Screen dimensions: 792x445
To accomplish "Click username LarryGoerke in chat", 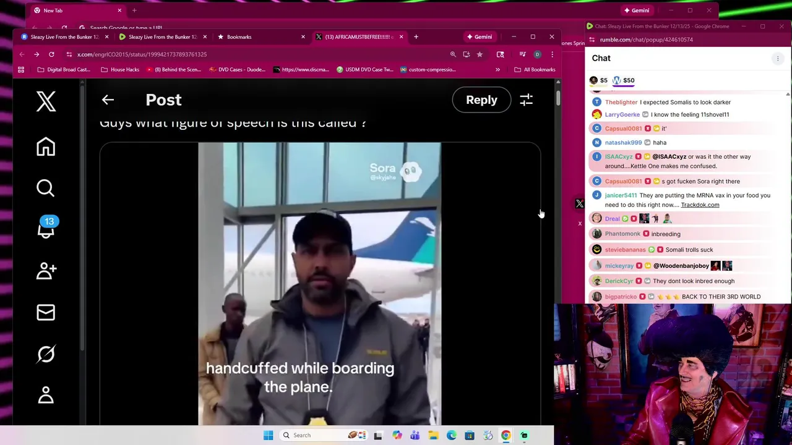I will 622,115.
